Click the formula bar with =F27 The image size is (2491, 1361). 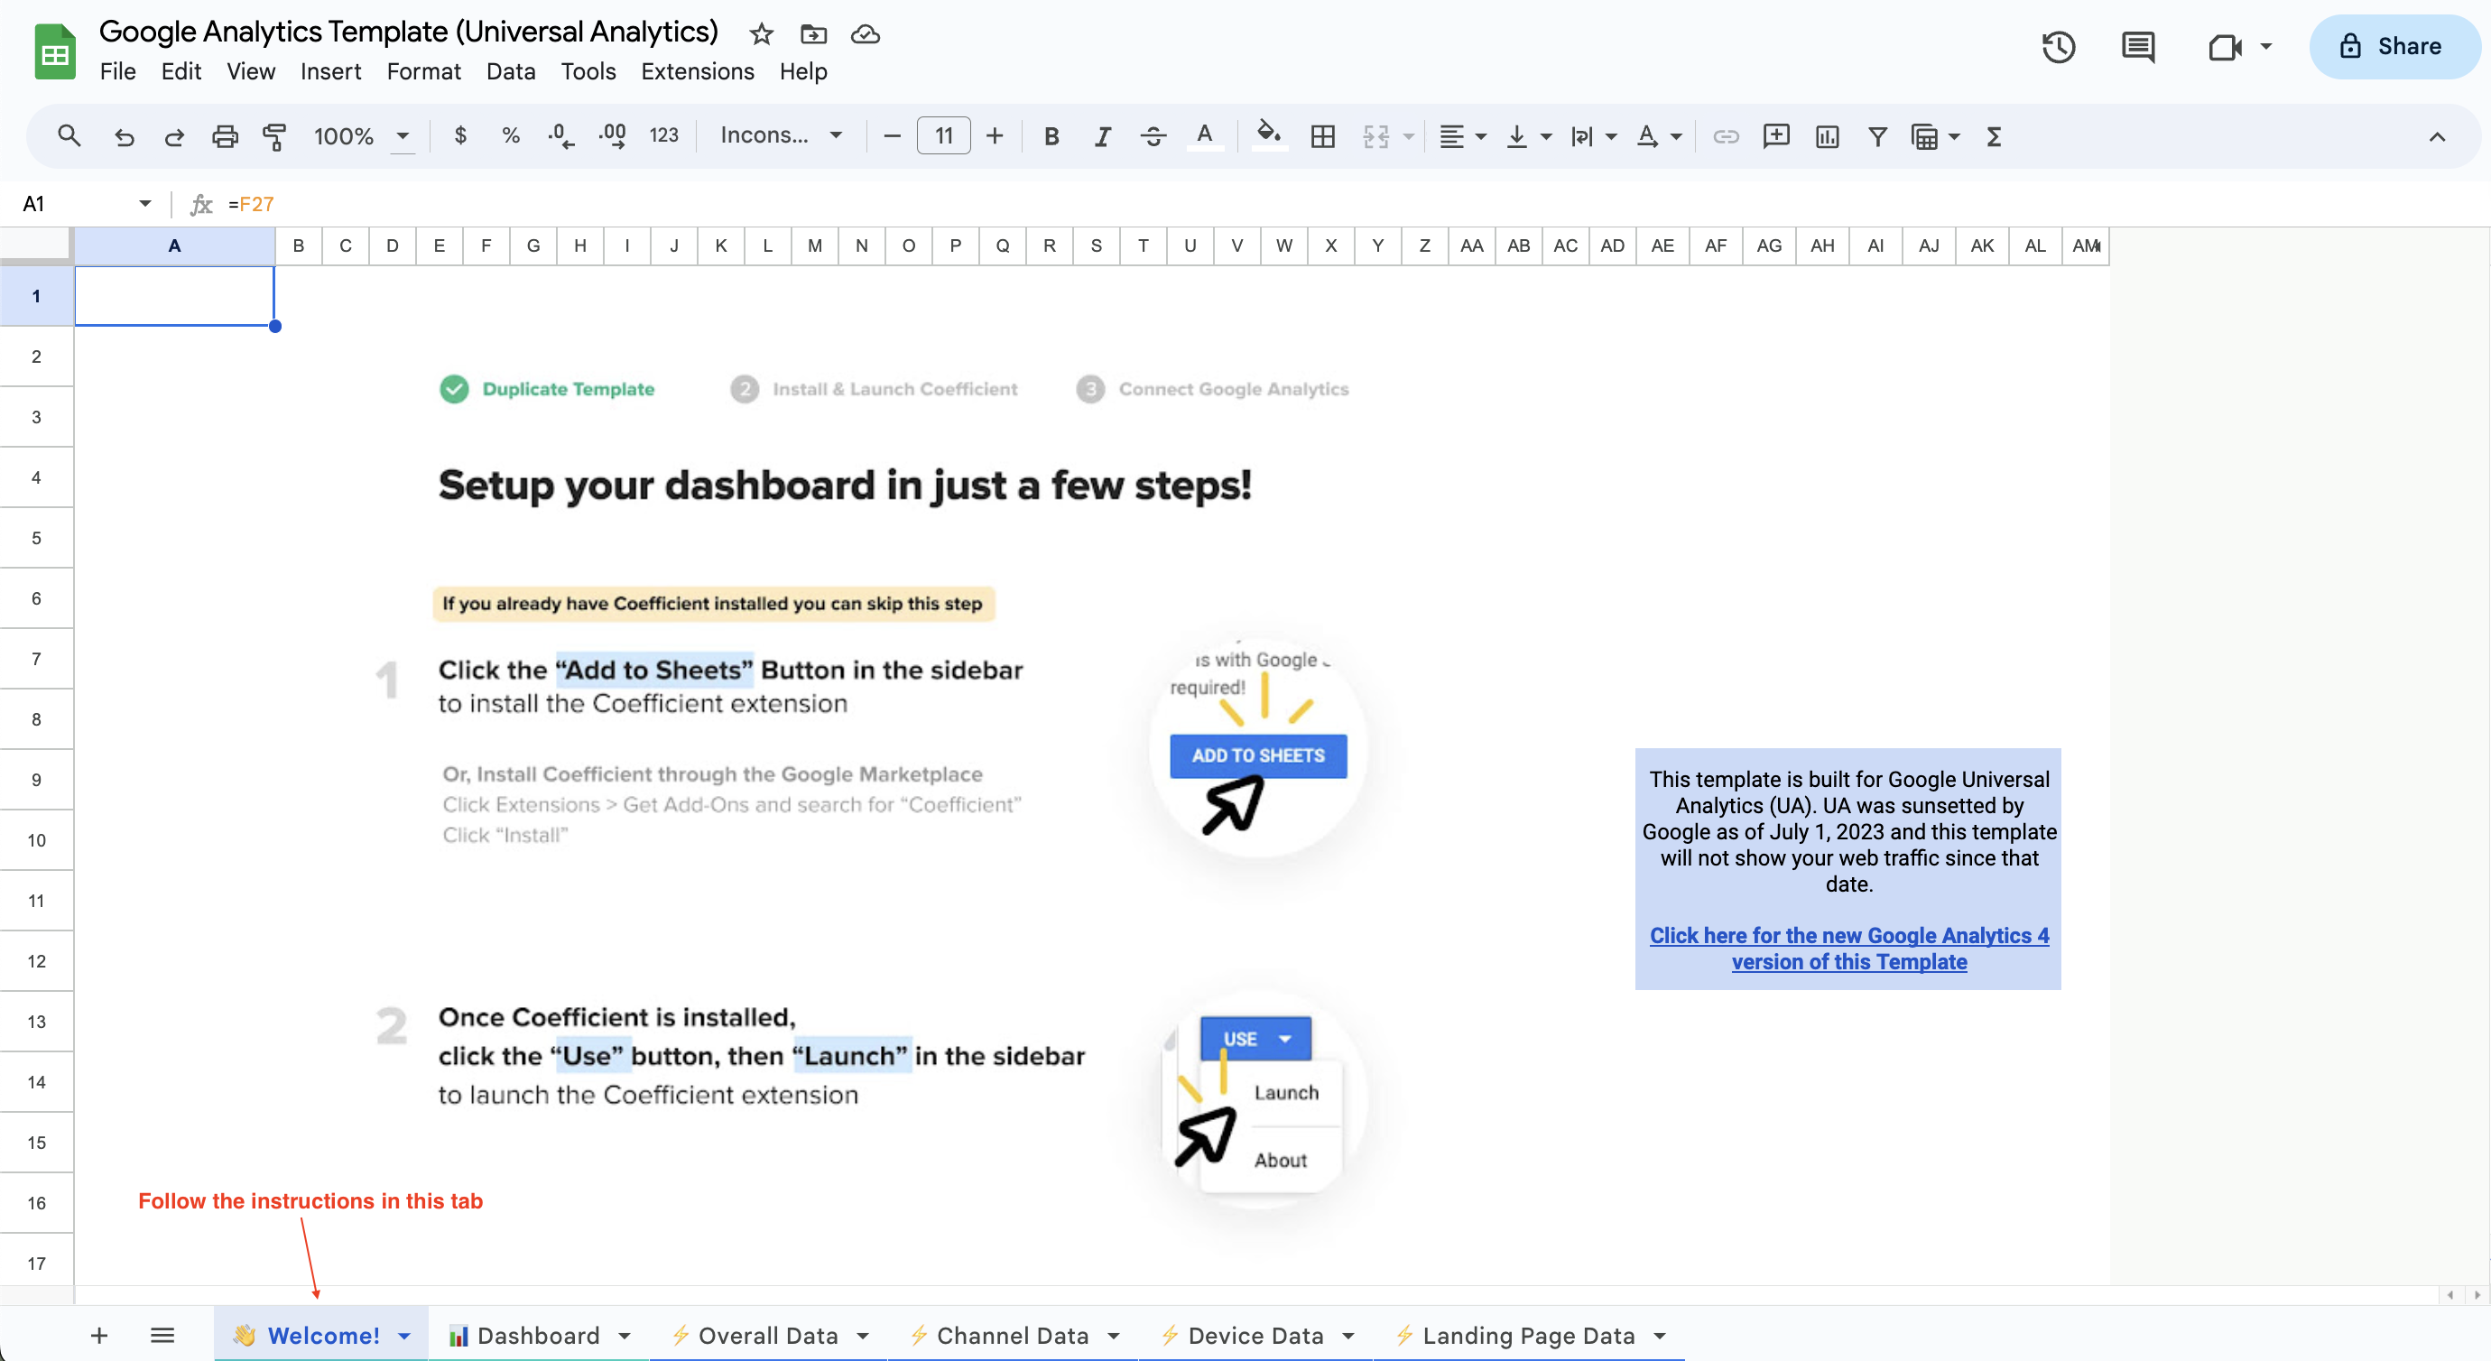1354,204
